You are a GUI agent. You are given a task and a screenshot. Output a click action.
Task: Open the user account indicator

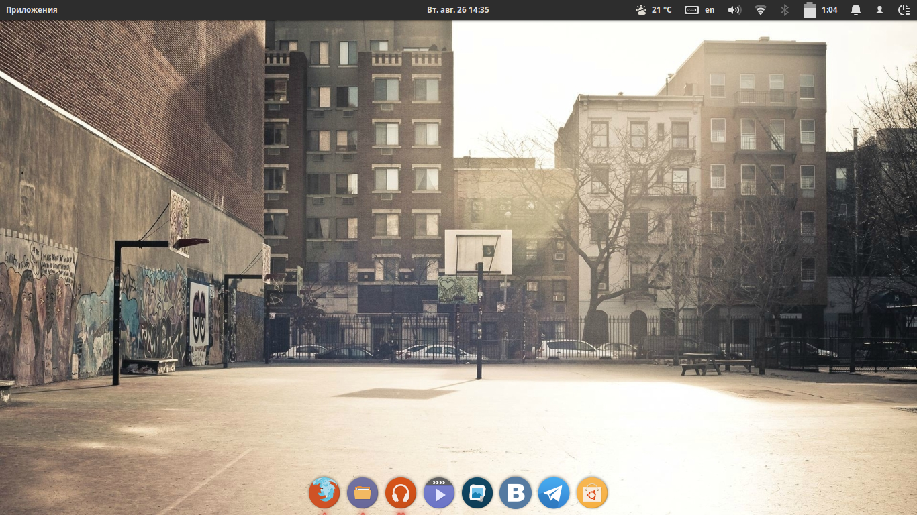pos(879,10)
